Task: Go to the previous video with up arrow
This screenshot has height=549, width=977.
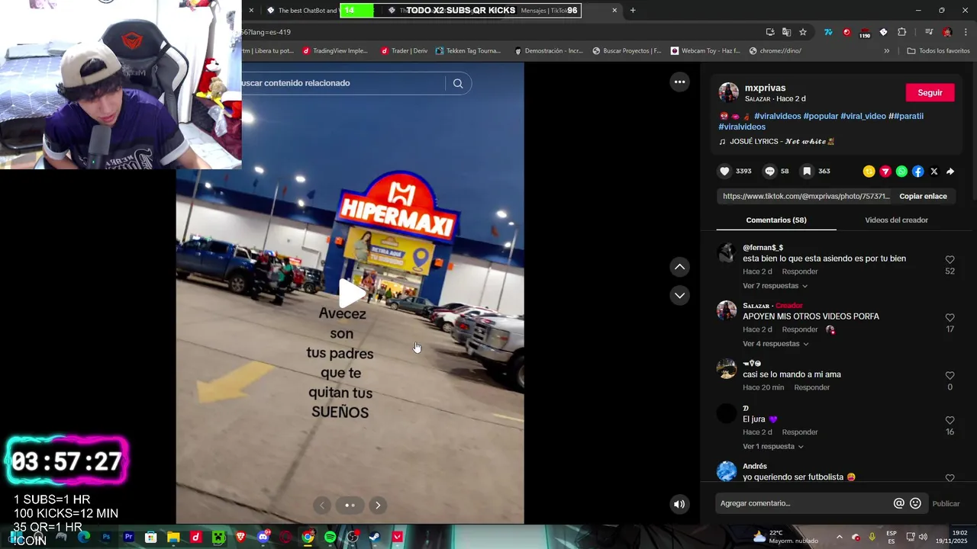Action: pyautogui.click(x=679, y=267)
